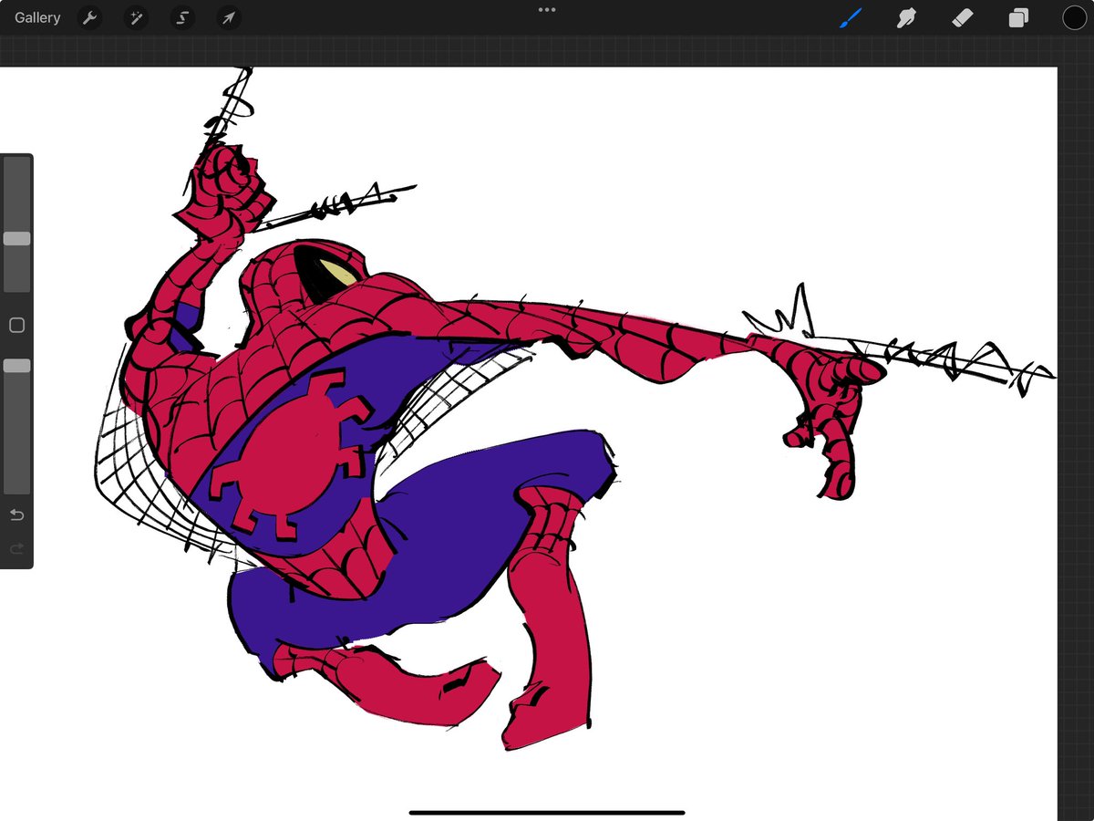Adjust the brush size slider on the sidebar
Screen dimensions: 1094x821
tap(15, 238)
